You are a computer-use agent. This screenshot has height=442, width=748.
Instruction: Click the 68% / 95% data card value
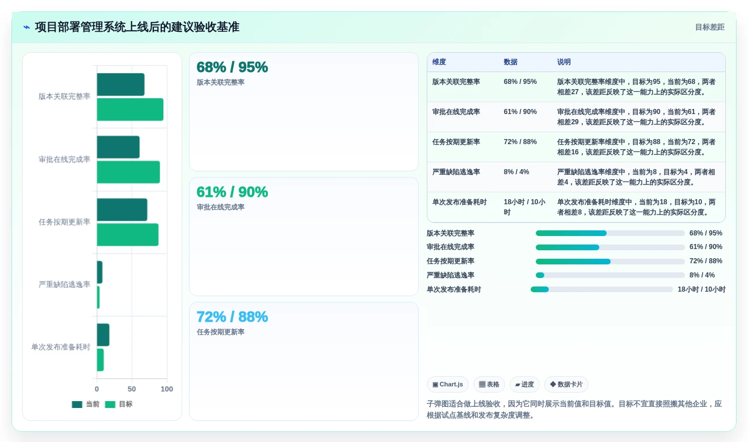(232, 67)
